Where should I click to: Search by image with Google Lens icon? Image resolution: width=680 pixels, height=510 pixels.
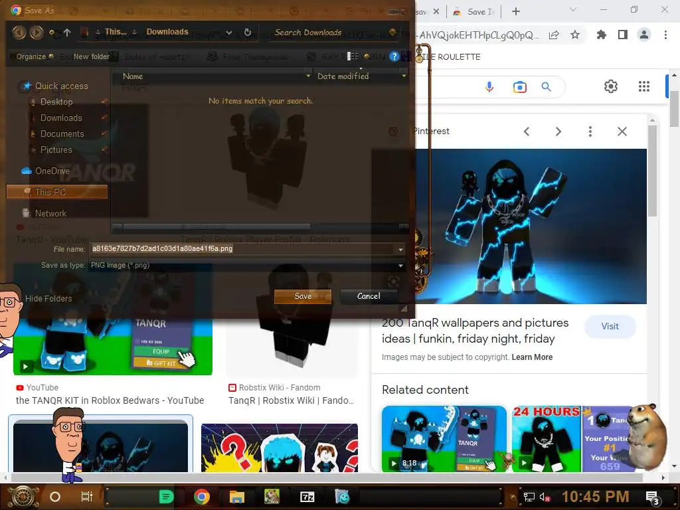click(519, 87)
